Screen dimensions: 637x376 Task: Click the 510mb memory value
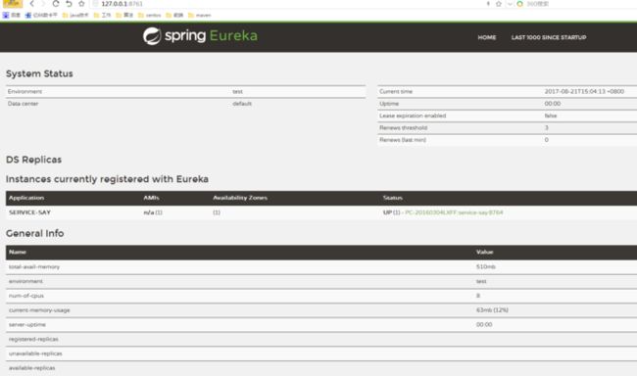click(486, 266)
